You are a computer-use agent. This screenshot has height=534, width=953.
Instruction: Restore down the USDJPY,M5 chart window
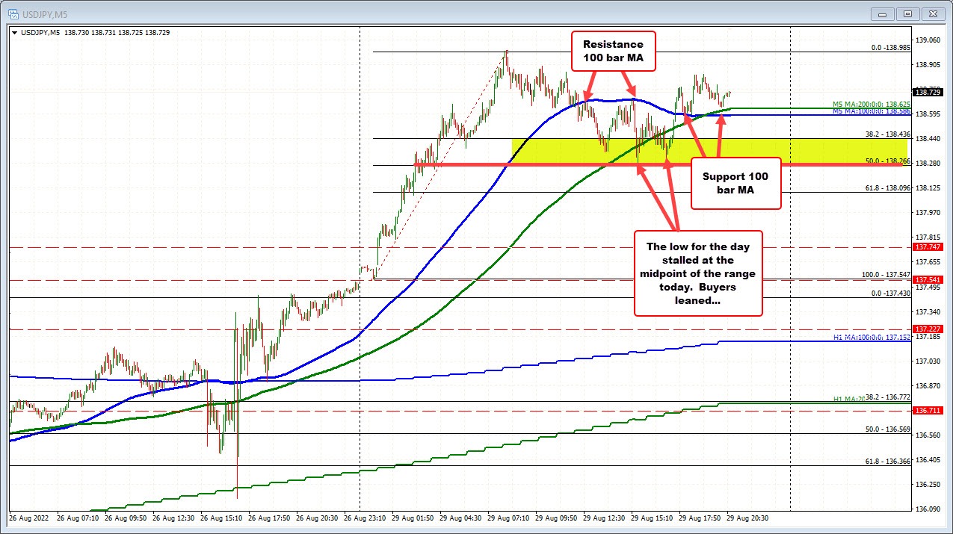coord(907,13)
